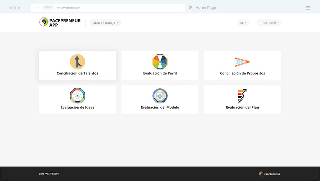320x181 pixels.
Task: Expand the Libro de trabajo dropdown
Action: coord(105,23)
